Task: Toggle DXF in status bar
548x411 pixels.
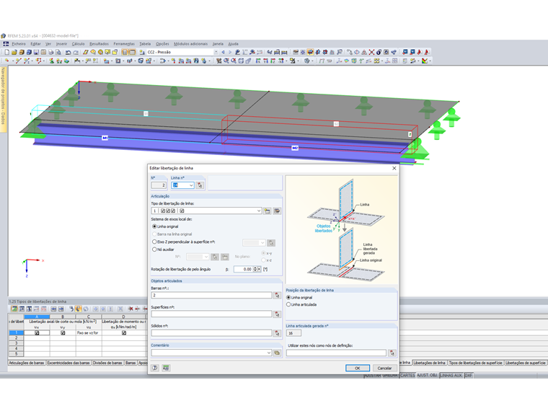Action: click(x=468, y=376)
